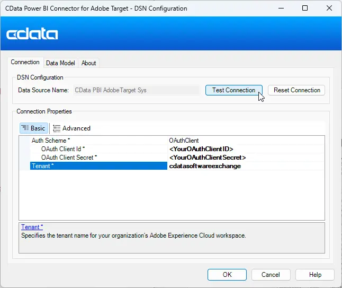Maximize the DSN Configuration window
The height and width of the screenshot is (288, 342).
click(x=305, y=8)
